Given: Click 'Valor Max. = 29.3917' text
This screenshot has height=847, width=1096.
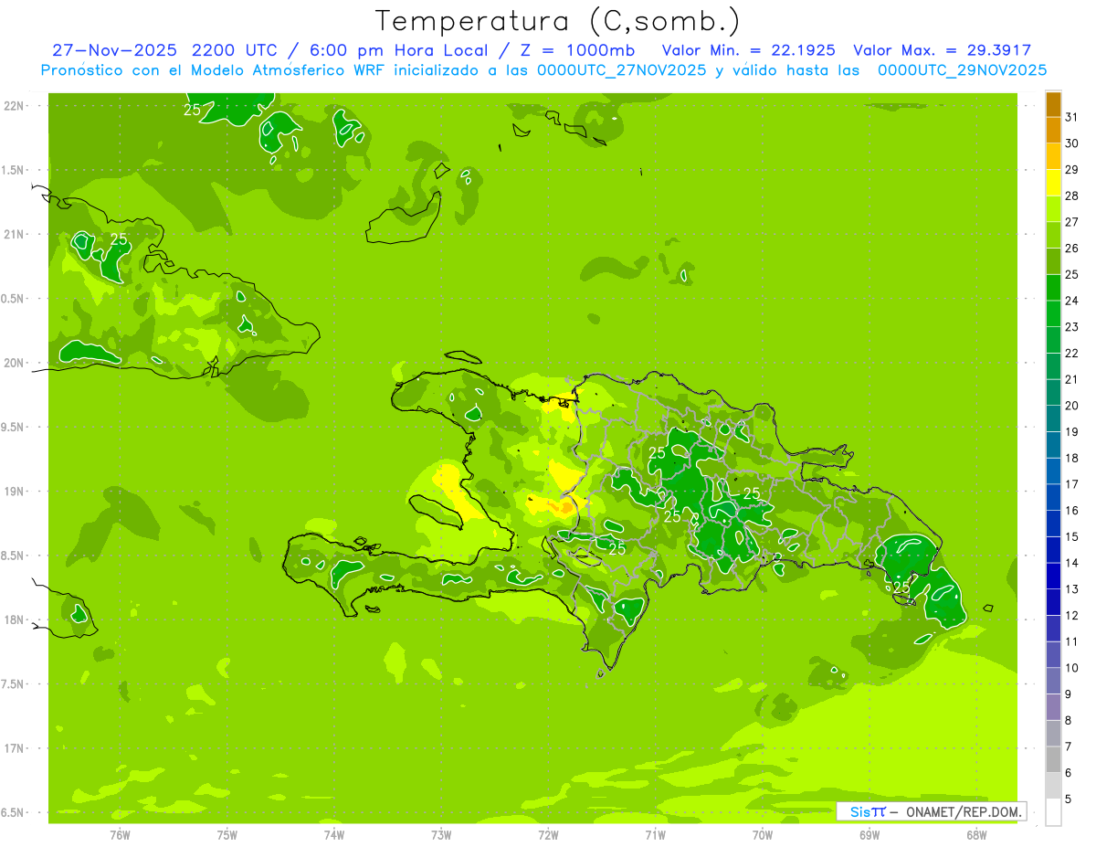Looking at the screenshot, I should click(x=942, y=50).
